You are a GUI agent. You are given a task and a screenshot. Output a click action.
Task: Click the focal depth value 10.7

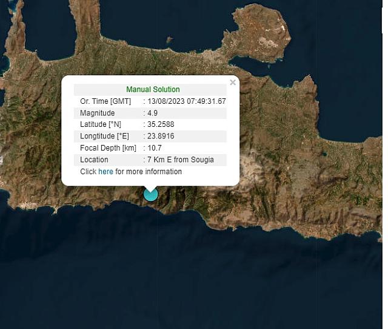pos(154,148)
